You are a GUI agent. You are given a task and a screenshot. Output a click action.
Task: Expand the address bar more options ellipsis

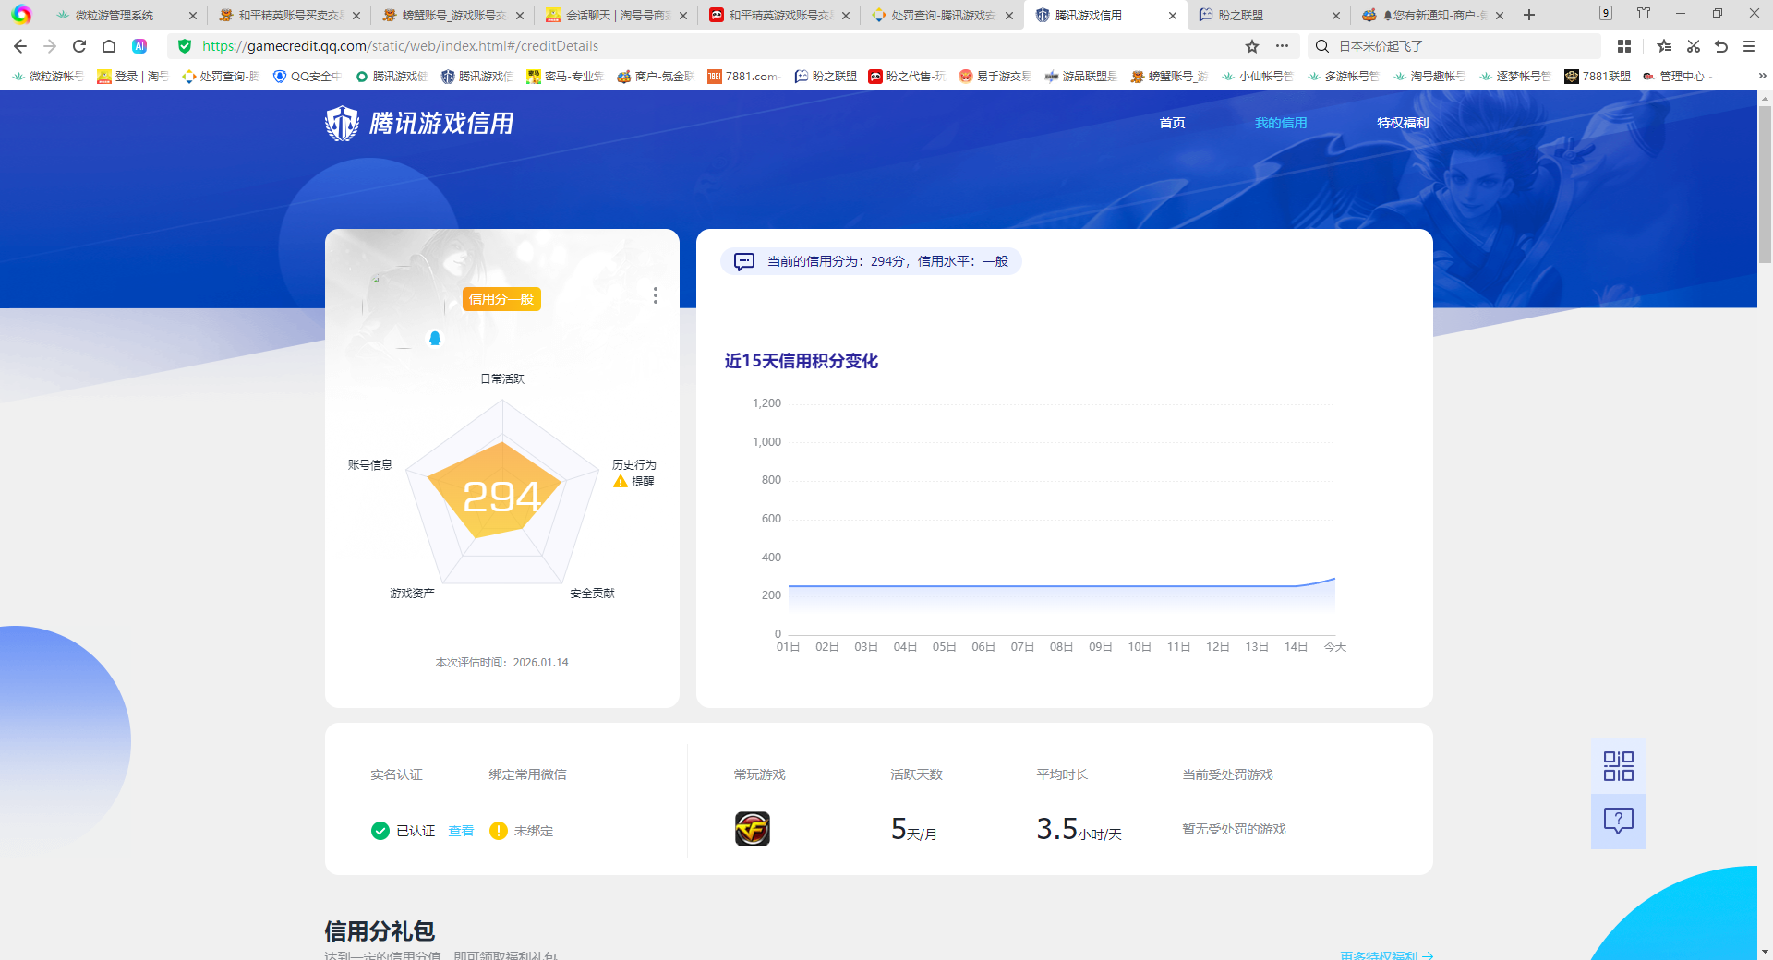1282,46
